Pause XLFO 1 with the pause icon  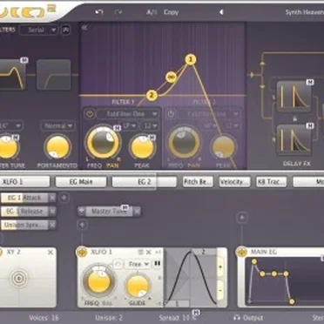157,264
